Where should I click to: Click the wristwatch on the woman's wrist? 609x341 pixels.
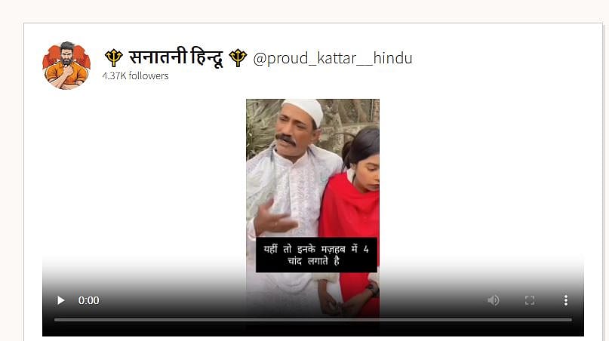[374, 289]
